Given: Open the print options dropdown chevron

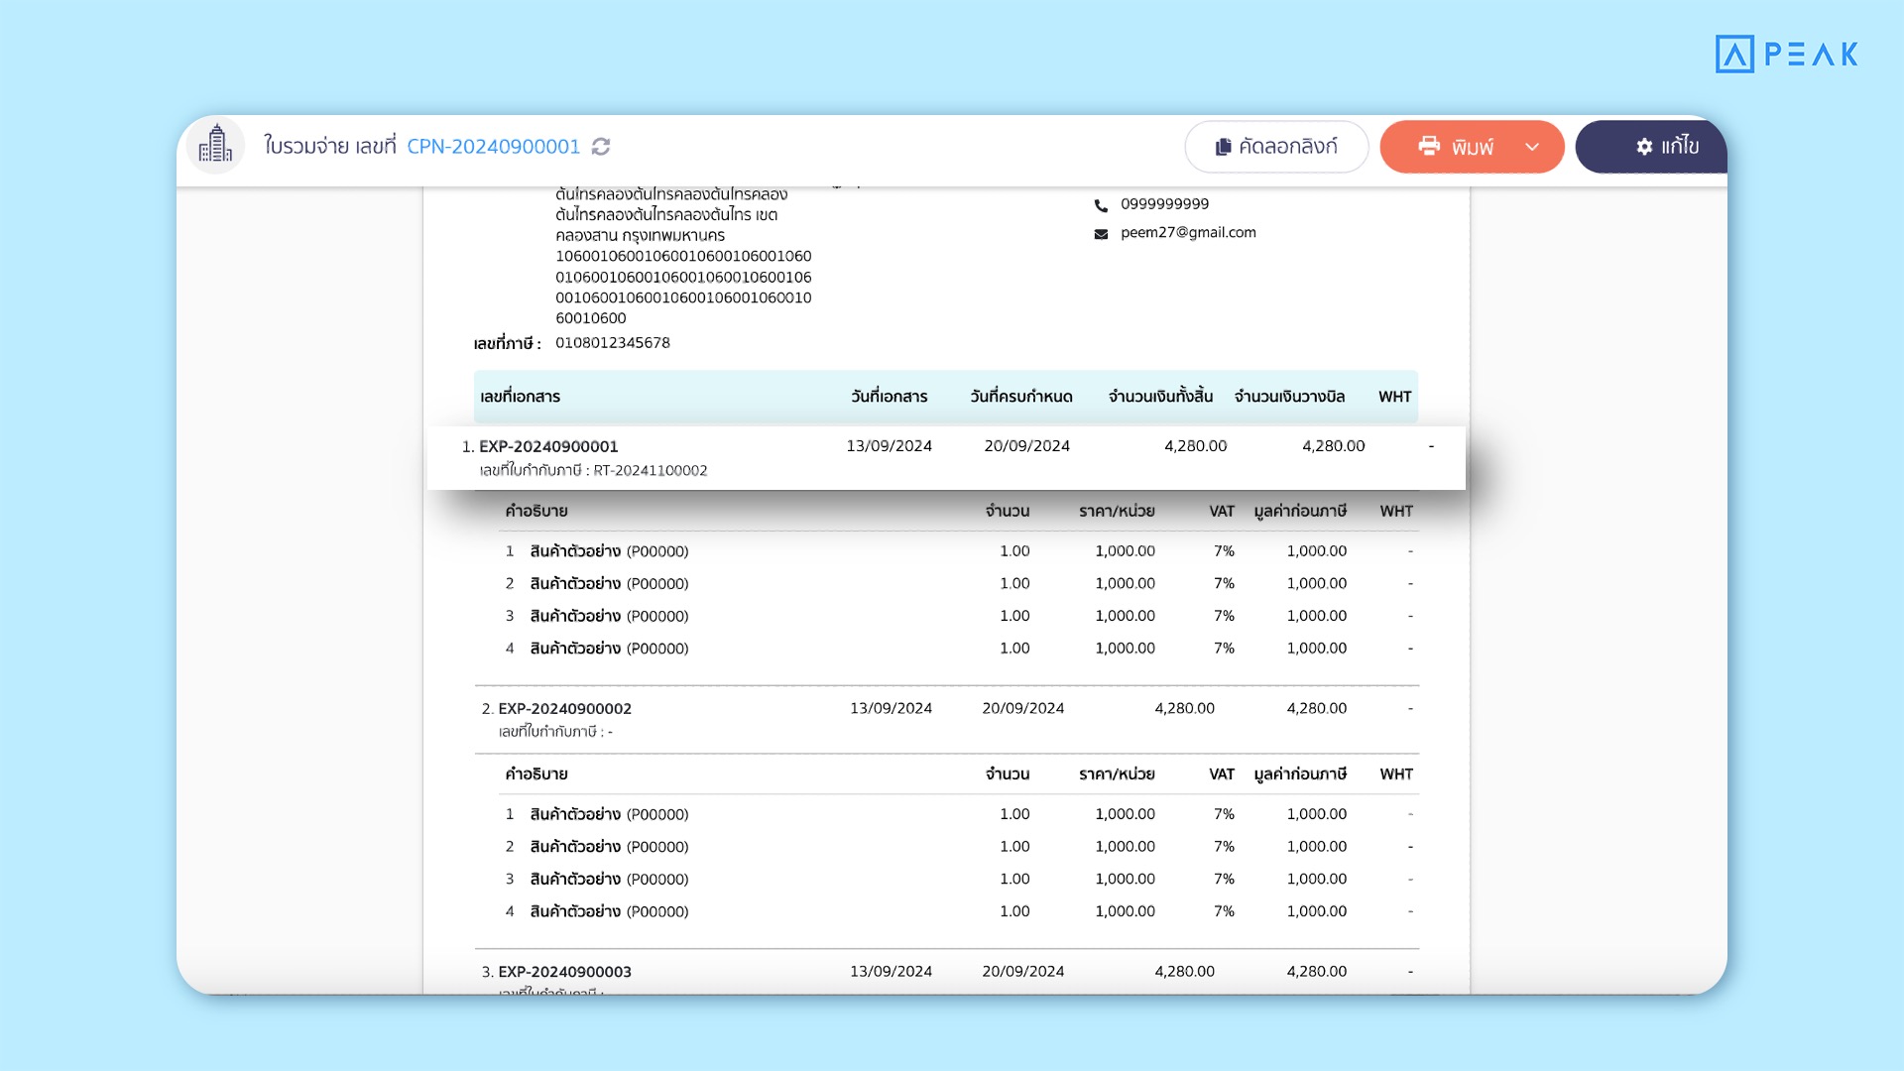Looking at the screenshot, I should point(1532,147).
